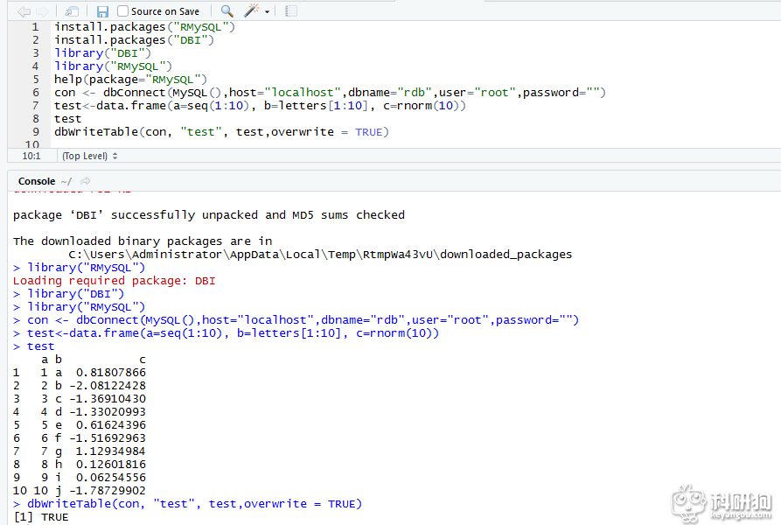Screen dimensions: 781x525
Task: Click help(package="RMySQL") line in editor
Action: tap(130, 80)
